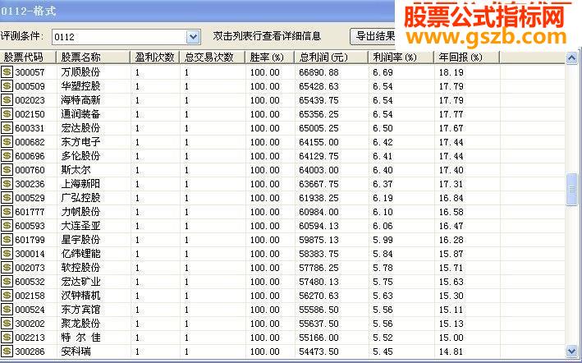Select stock name 万顺股份

(80, 72)
